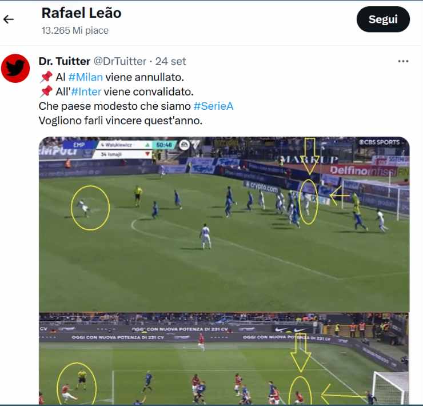Open the bottom Milan match image
The width and height of the screenshot is (423, 406).
(224, 359)
